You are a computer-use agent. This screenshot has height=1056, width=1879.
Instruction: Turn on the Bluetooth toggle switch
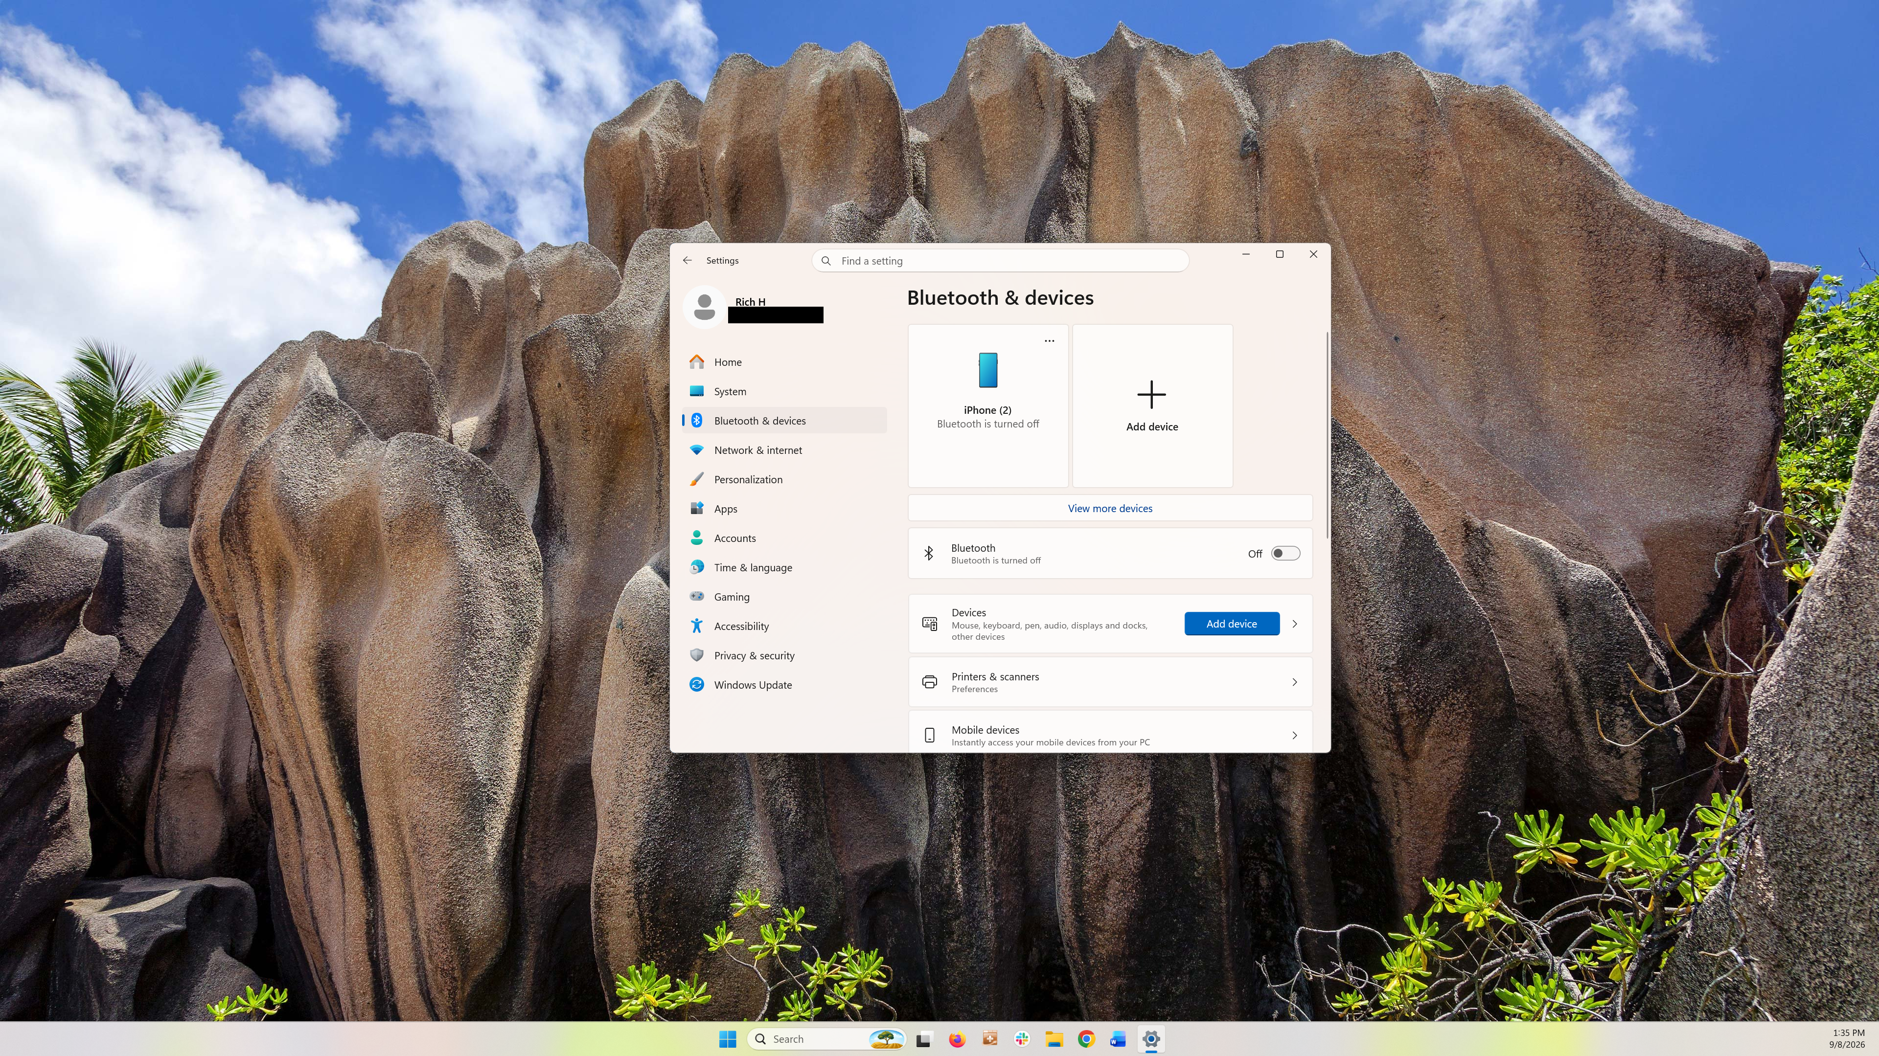[x=1285, y=554]
